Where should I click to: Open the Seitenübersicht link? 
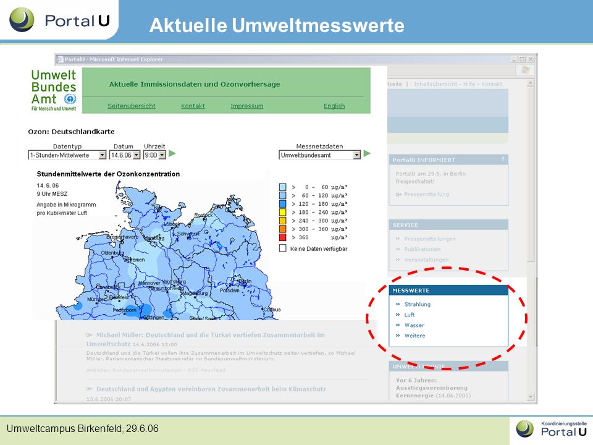click(131, 106)
